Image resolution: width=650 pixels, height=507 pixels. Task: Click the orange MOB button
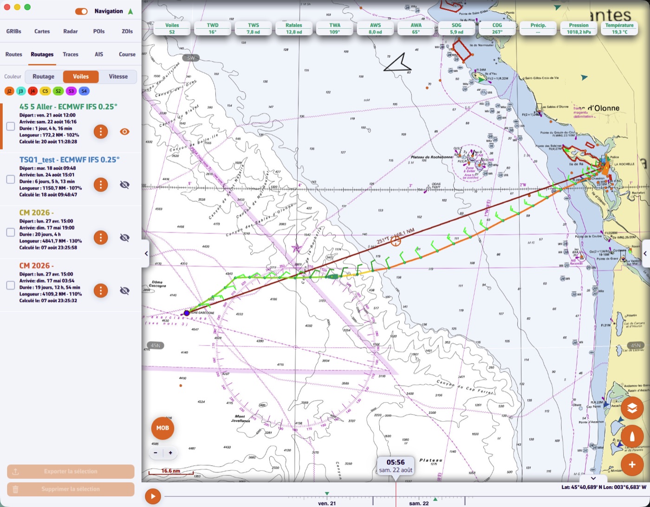(162, 428)
